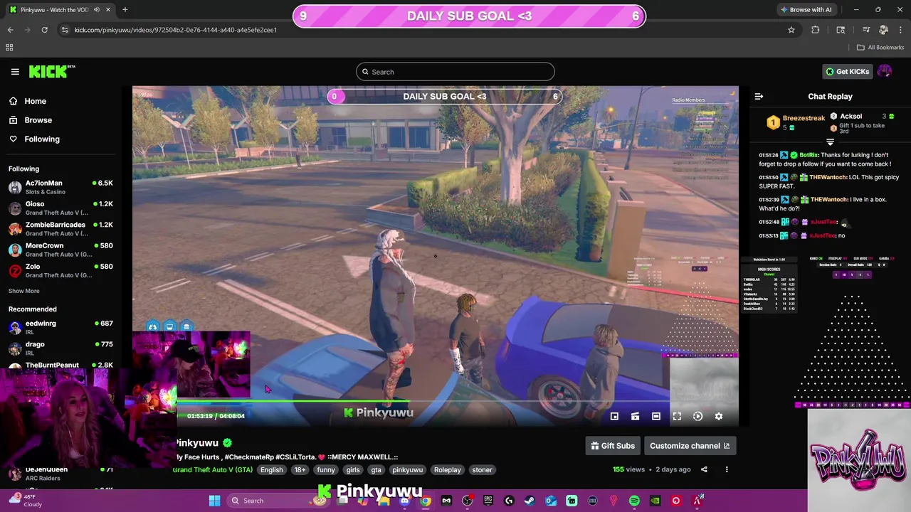
Task: Open the video's three-dot options menu
Action: [727, 469]
